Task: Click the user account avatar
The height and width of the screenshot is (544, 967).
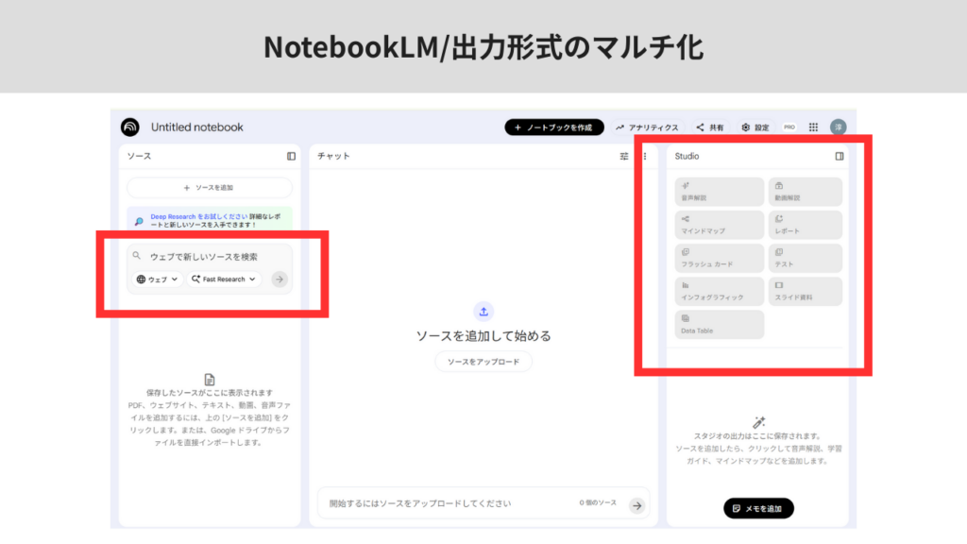Action: 838,127
